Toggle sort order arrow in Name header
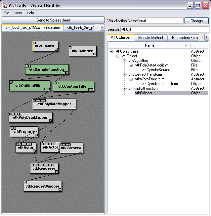 click(x=186, y=45)
